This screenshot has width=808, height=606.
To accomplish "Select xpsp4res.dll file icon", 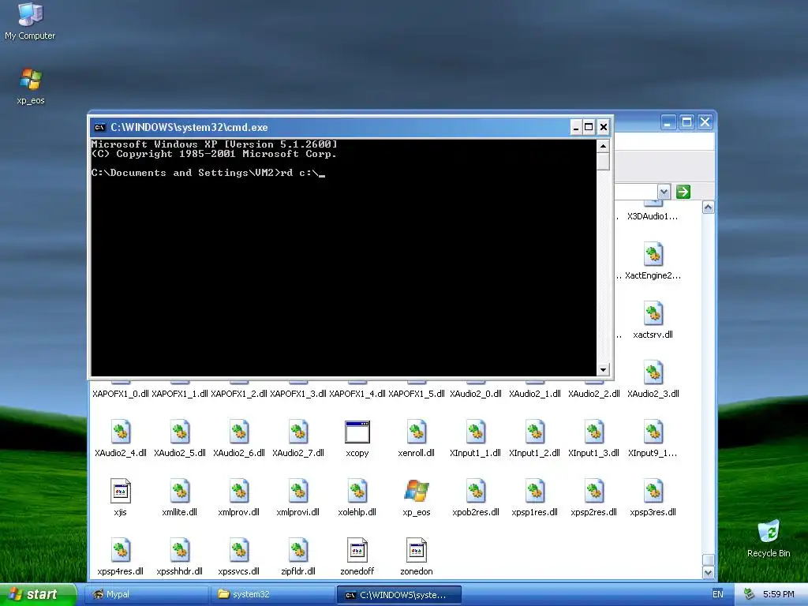I will click(x=121, y=550).
